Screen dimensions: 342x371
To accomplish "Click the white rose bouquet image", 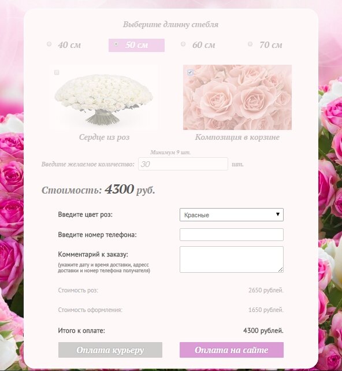I will pyautogui.click(x=104, y=97).
